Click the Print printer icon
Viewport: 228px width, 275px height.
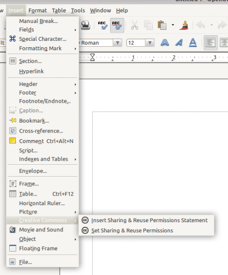(85, 25)
